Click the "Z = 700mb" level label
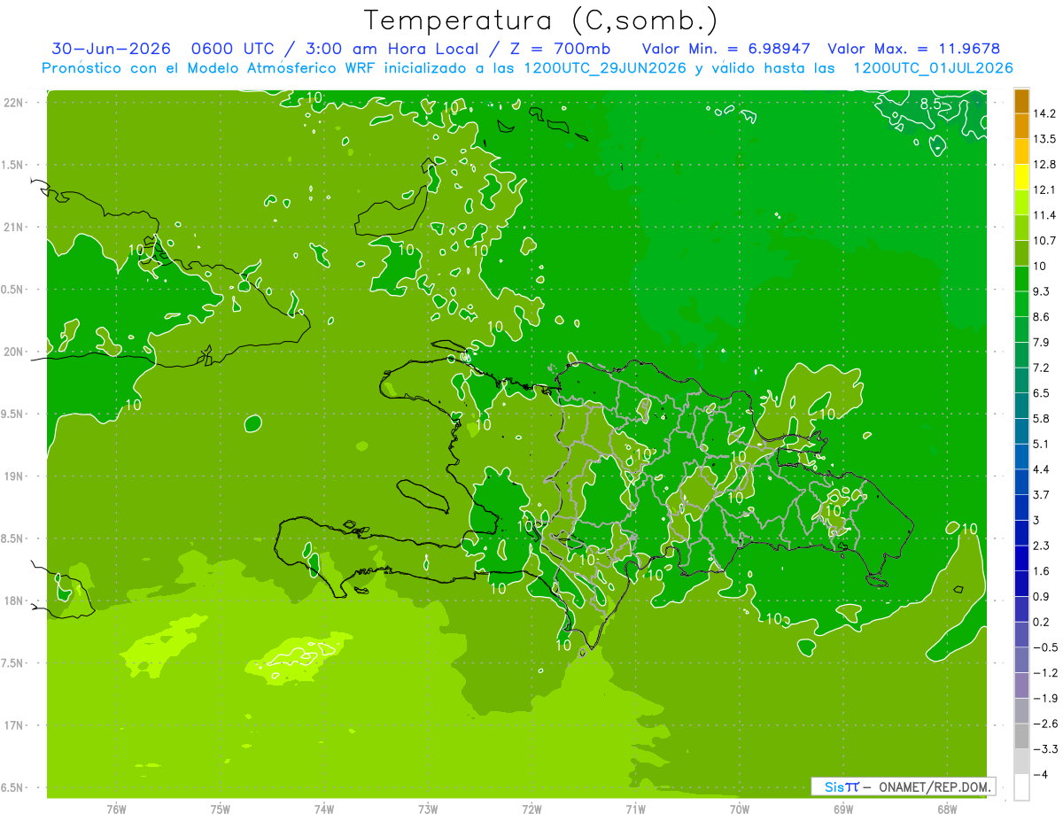The height and width of the screenshot is (821, 1063). coord(557,49)
